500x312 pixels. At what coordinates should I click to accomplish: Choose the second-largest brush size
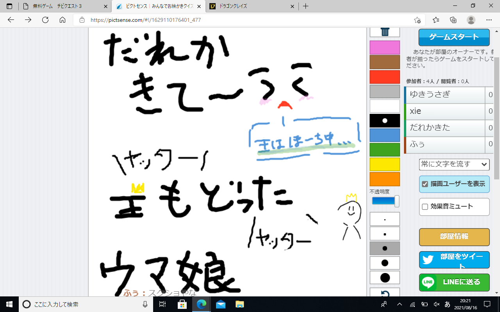(x=385, y=263)
